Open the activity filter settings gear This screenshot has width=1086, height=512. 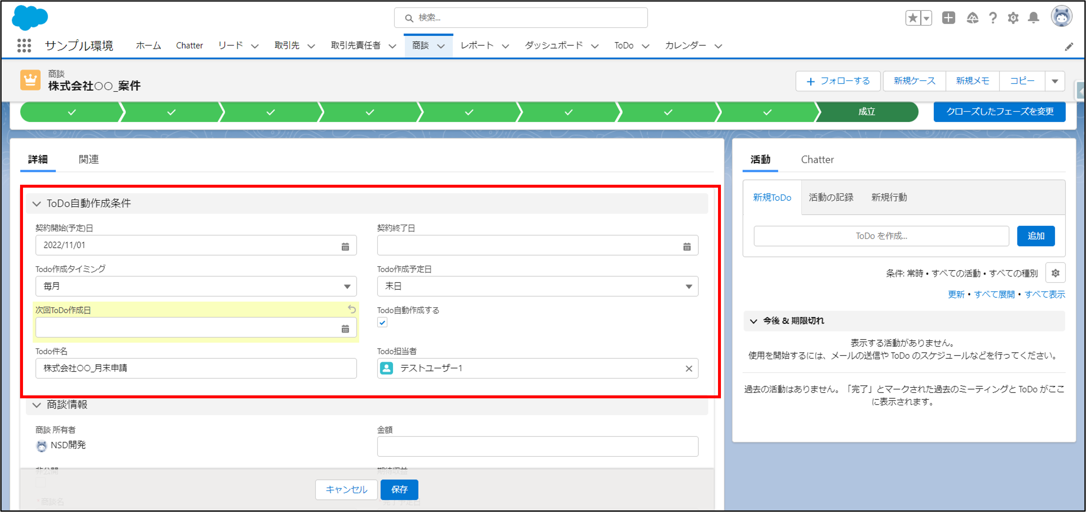pyautogui.click(x=1055, y=273)
